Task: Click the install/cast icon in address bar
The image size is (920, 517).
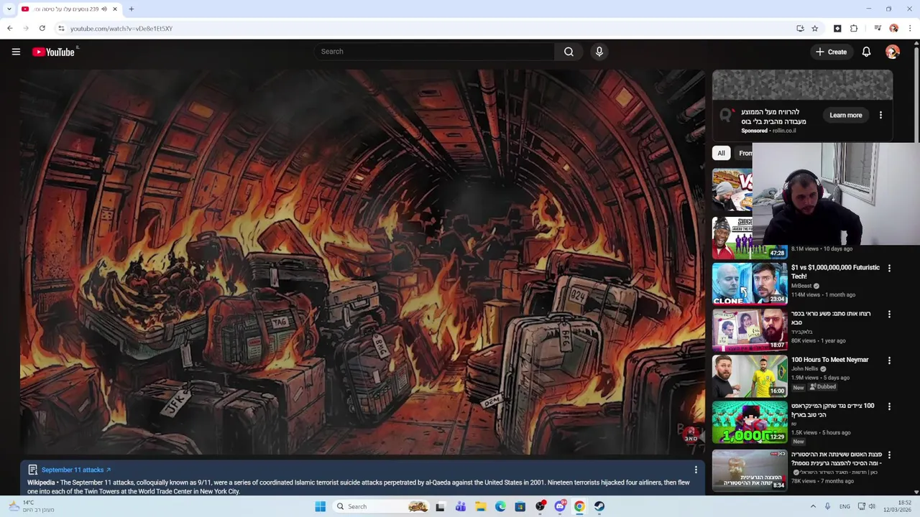Action: (800, 29)
